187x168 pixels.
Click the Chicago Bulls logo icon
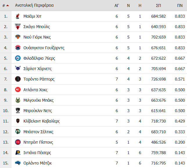click(18, 27)
